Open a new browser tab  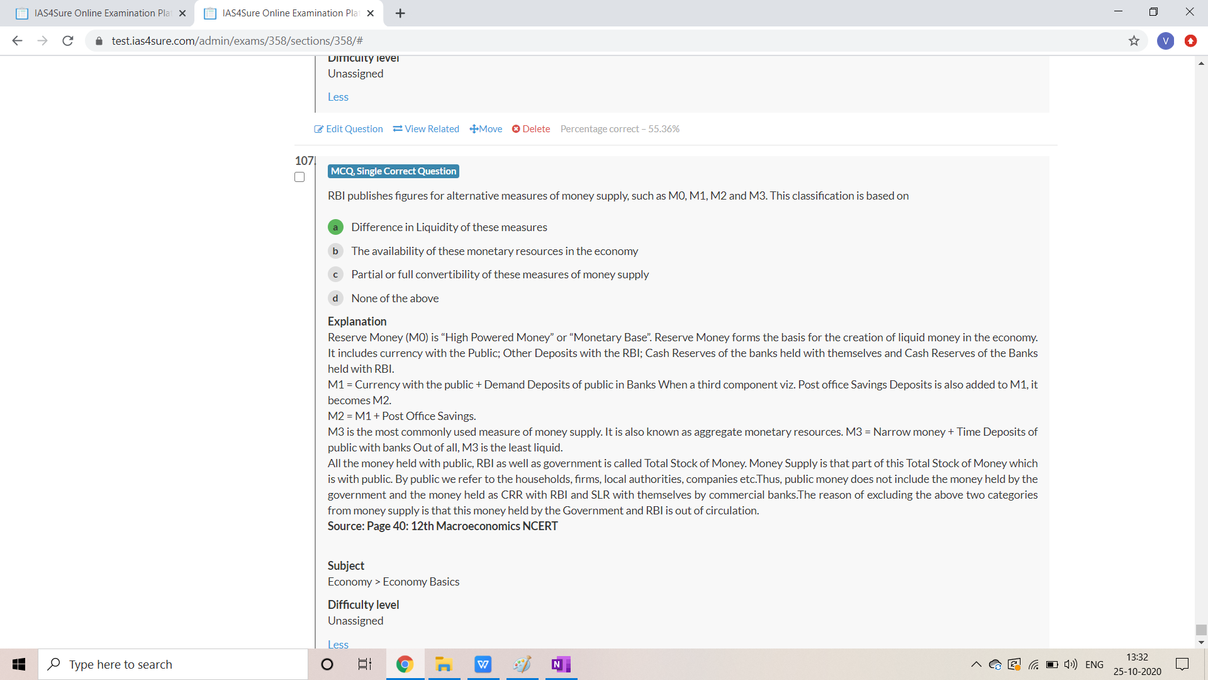pyautogui.click(x=400, y=13)
